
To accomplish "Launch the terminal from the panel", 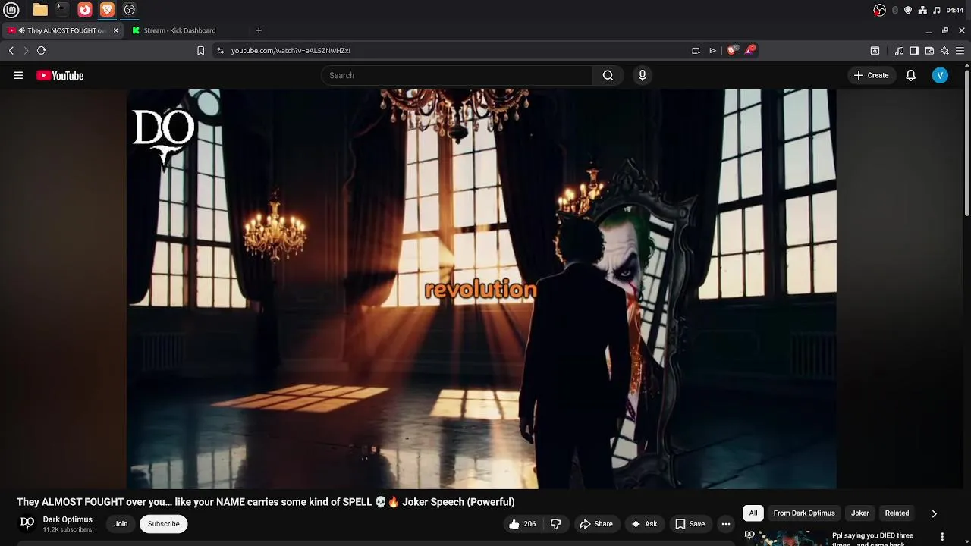I will click(x=62, y=10).
